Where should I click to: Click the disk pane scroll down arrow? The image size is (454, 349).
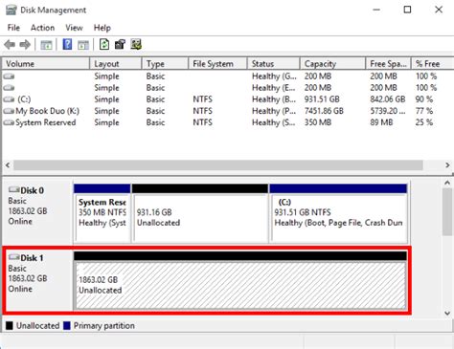447,313
